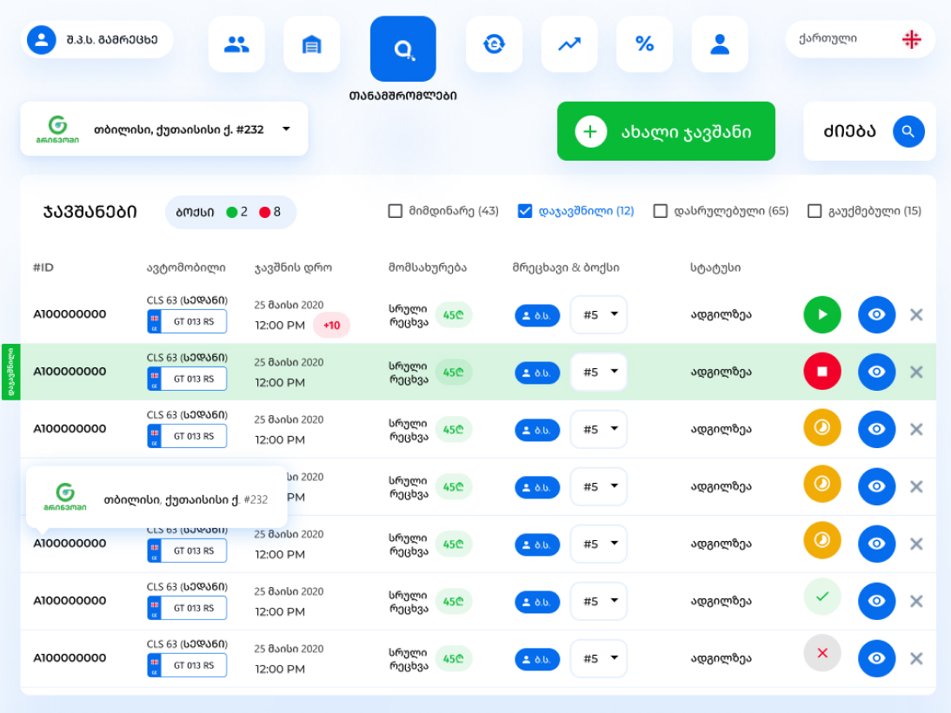View details with eye icon in last row

[x=876, y=658]
